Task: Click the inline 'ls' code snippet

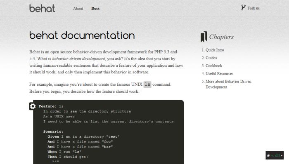Action: (147, 84)
